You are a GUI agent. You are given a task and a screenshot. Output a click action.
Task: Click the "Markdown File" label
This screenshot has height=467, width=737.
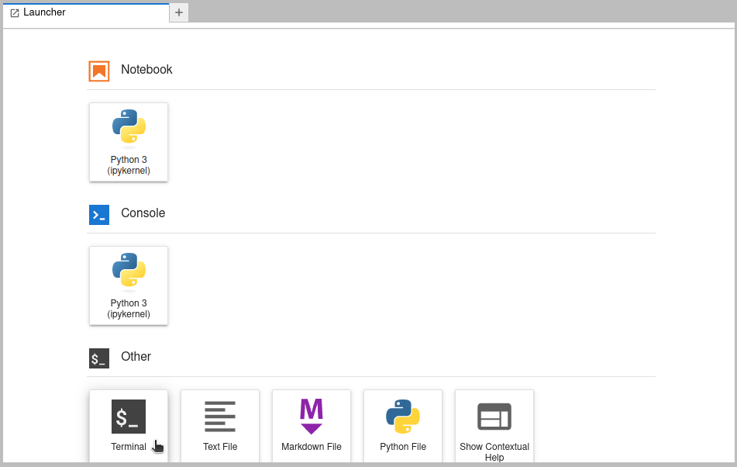coord(312,447)
